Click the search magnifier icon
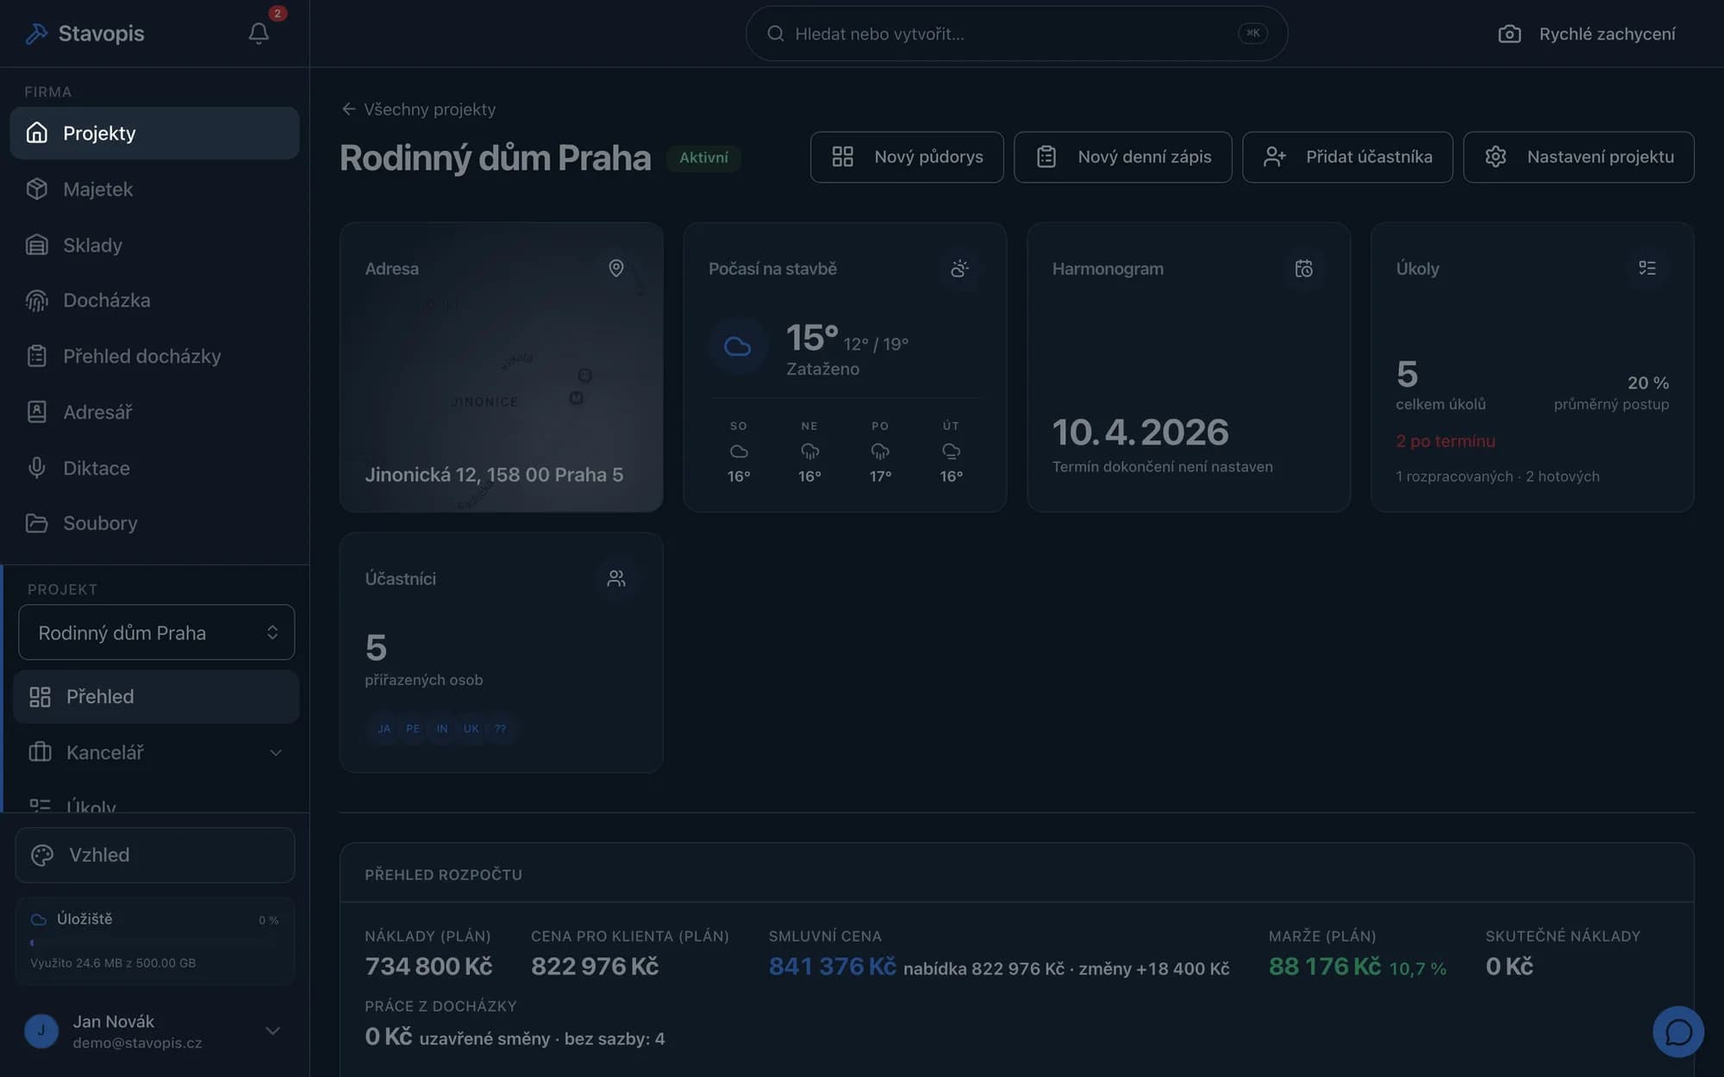 point(775,34)
